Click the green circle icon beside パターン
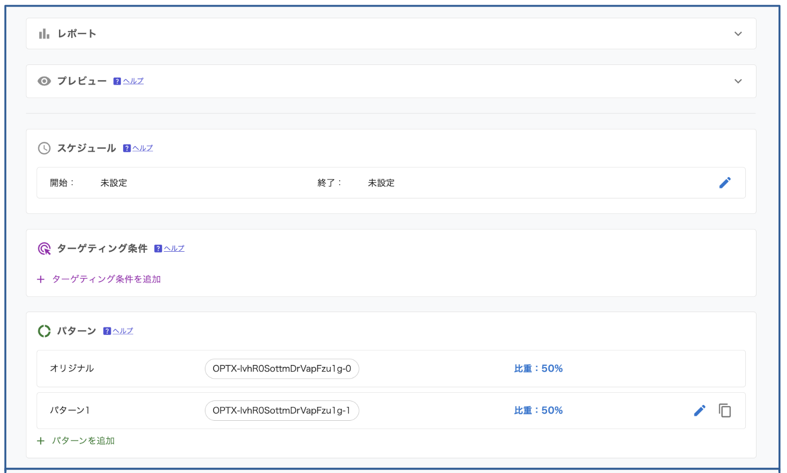The height and width of the screenshot is (473, 787). coord(44,331)
